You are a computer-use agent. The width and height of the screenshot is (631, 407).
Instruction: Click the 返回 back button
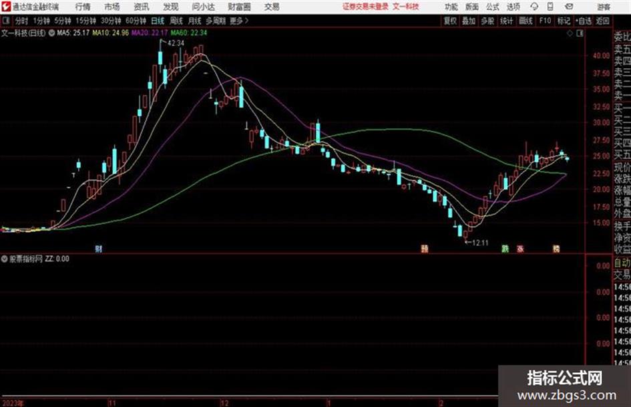pos(602,21)
